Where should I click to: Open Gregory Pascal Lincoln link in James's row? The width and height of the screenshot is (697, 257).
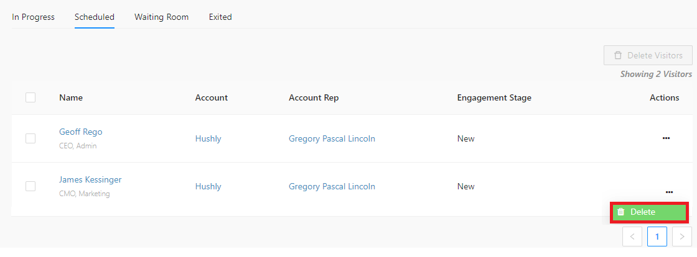pos(332,187)
